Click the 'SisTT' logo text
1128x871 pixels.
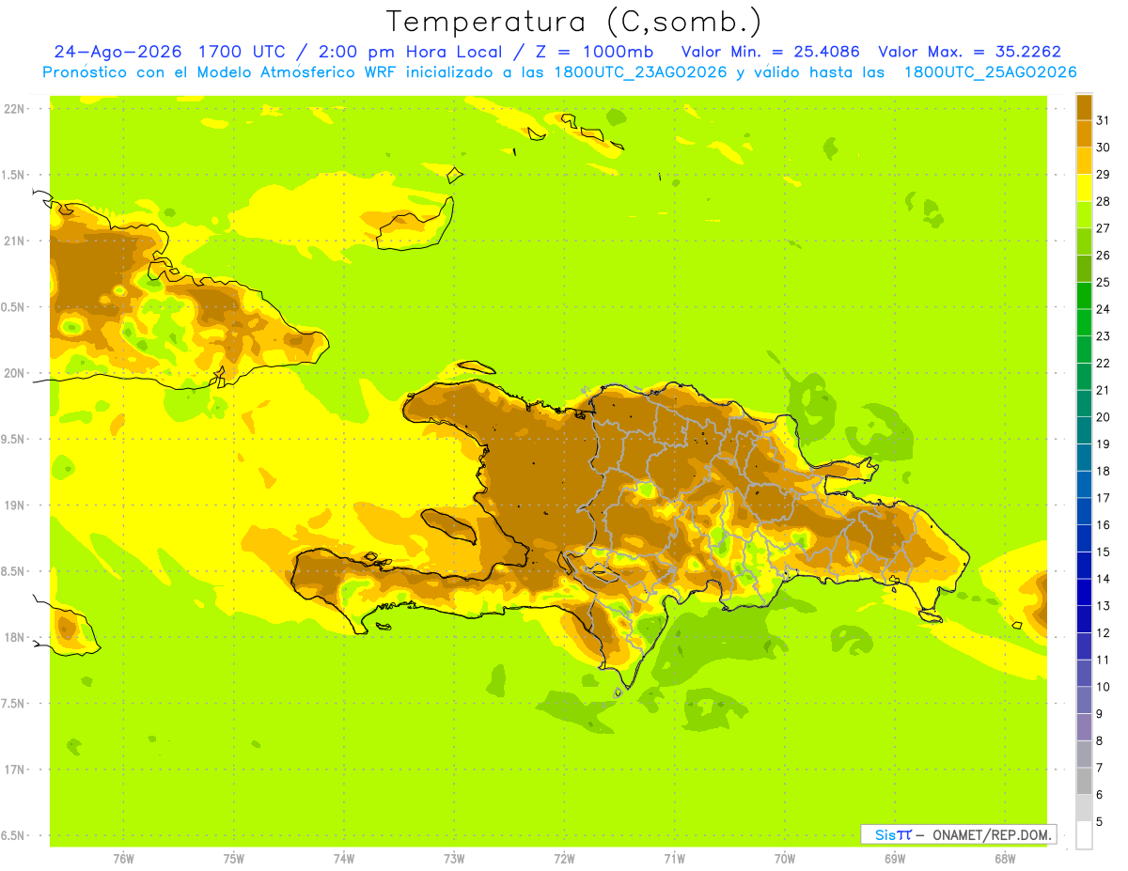(892, 834)
